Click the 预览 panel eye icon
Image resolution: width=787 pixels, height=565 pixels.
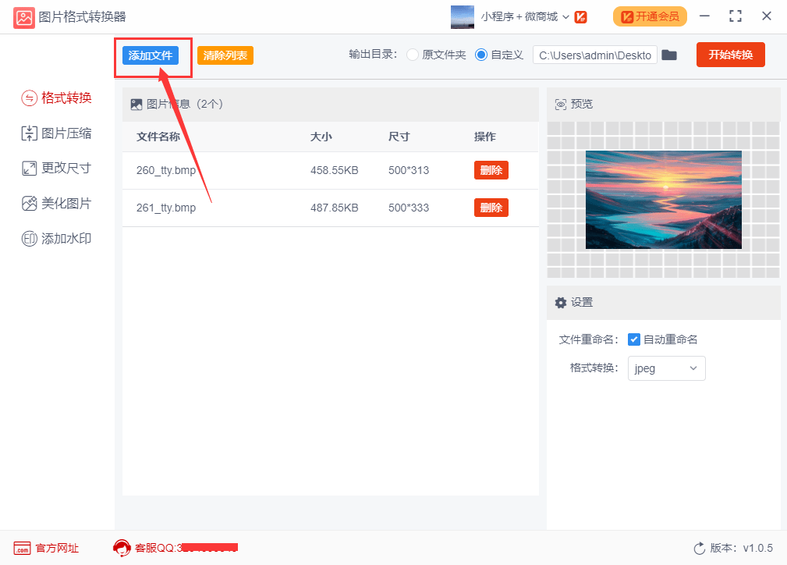coord(560,103)
